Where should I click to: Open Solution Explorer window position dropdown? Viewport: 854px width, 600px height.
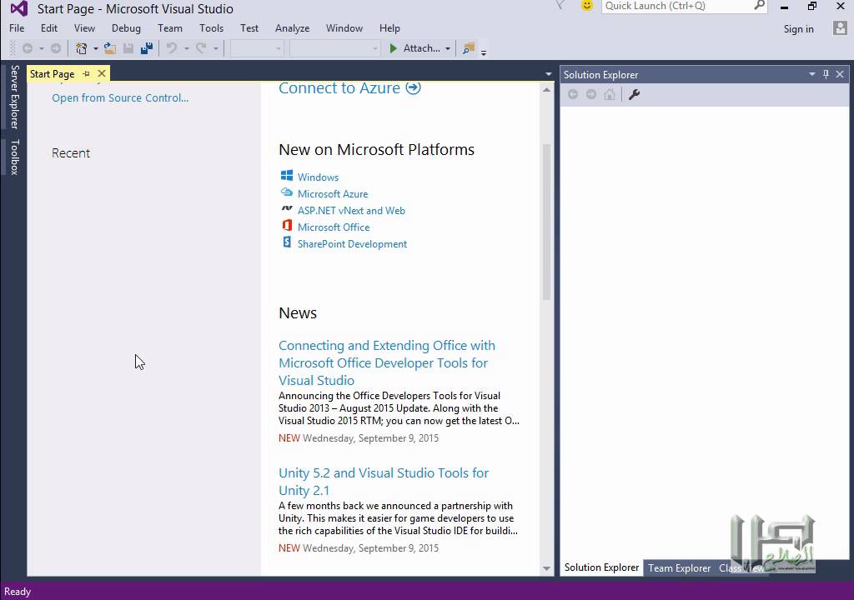[x=812, y=74]
